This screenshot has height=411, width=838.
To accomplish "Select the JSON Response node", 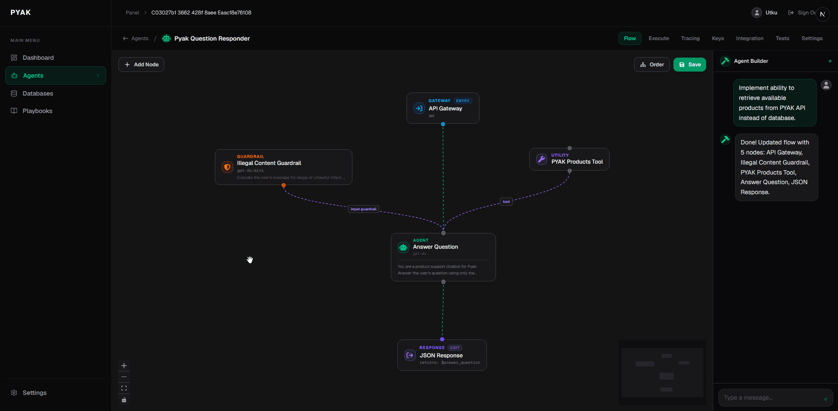I will tap(442, 355).
